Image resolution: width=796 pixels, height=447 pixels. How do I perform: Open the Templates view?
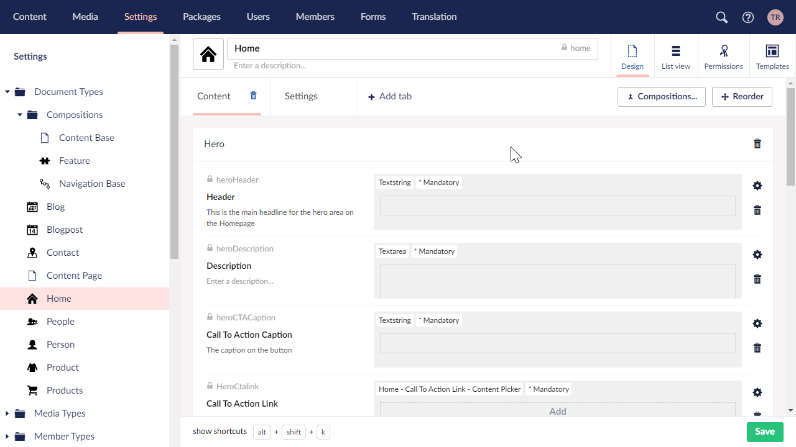tap(772, 56)
